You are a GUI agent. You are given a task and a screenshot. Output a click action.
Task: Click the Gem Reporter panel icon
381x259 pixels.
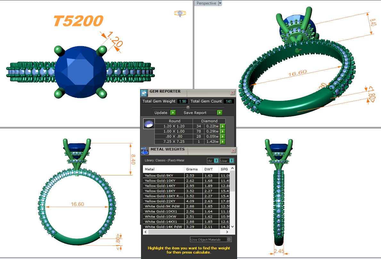coord(144,93)
